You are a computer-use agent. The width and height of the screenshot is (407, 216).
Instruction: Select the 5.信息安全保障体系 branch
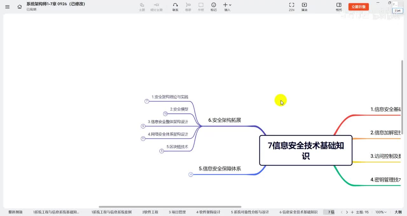point(220,169)
